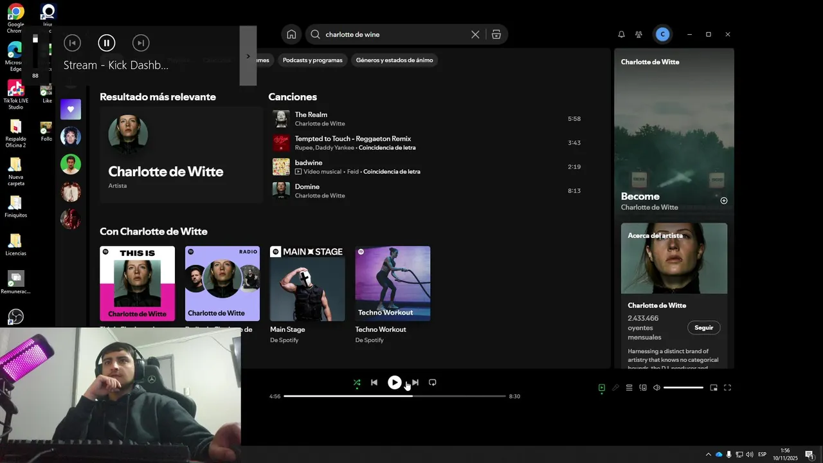Open the user profile avatar 'C'
The width and height of the screenshot is (823, 463).
(663, 35)
